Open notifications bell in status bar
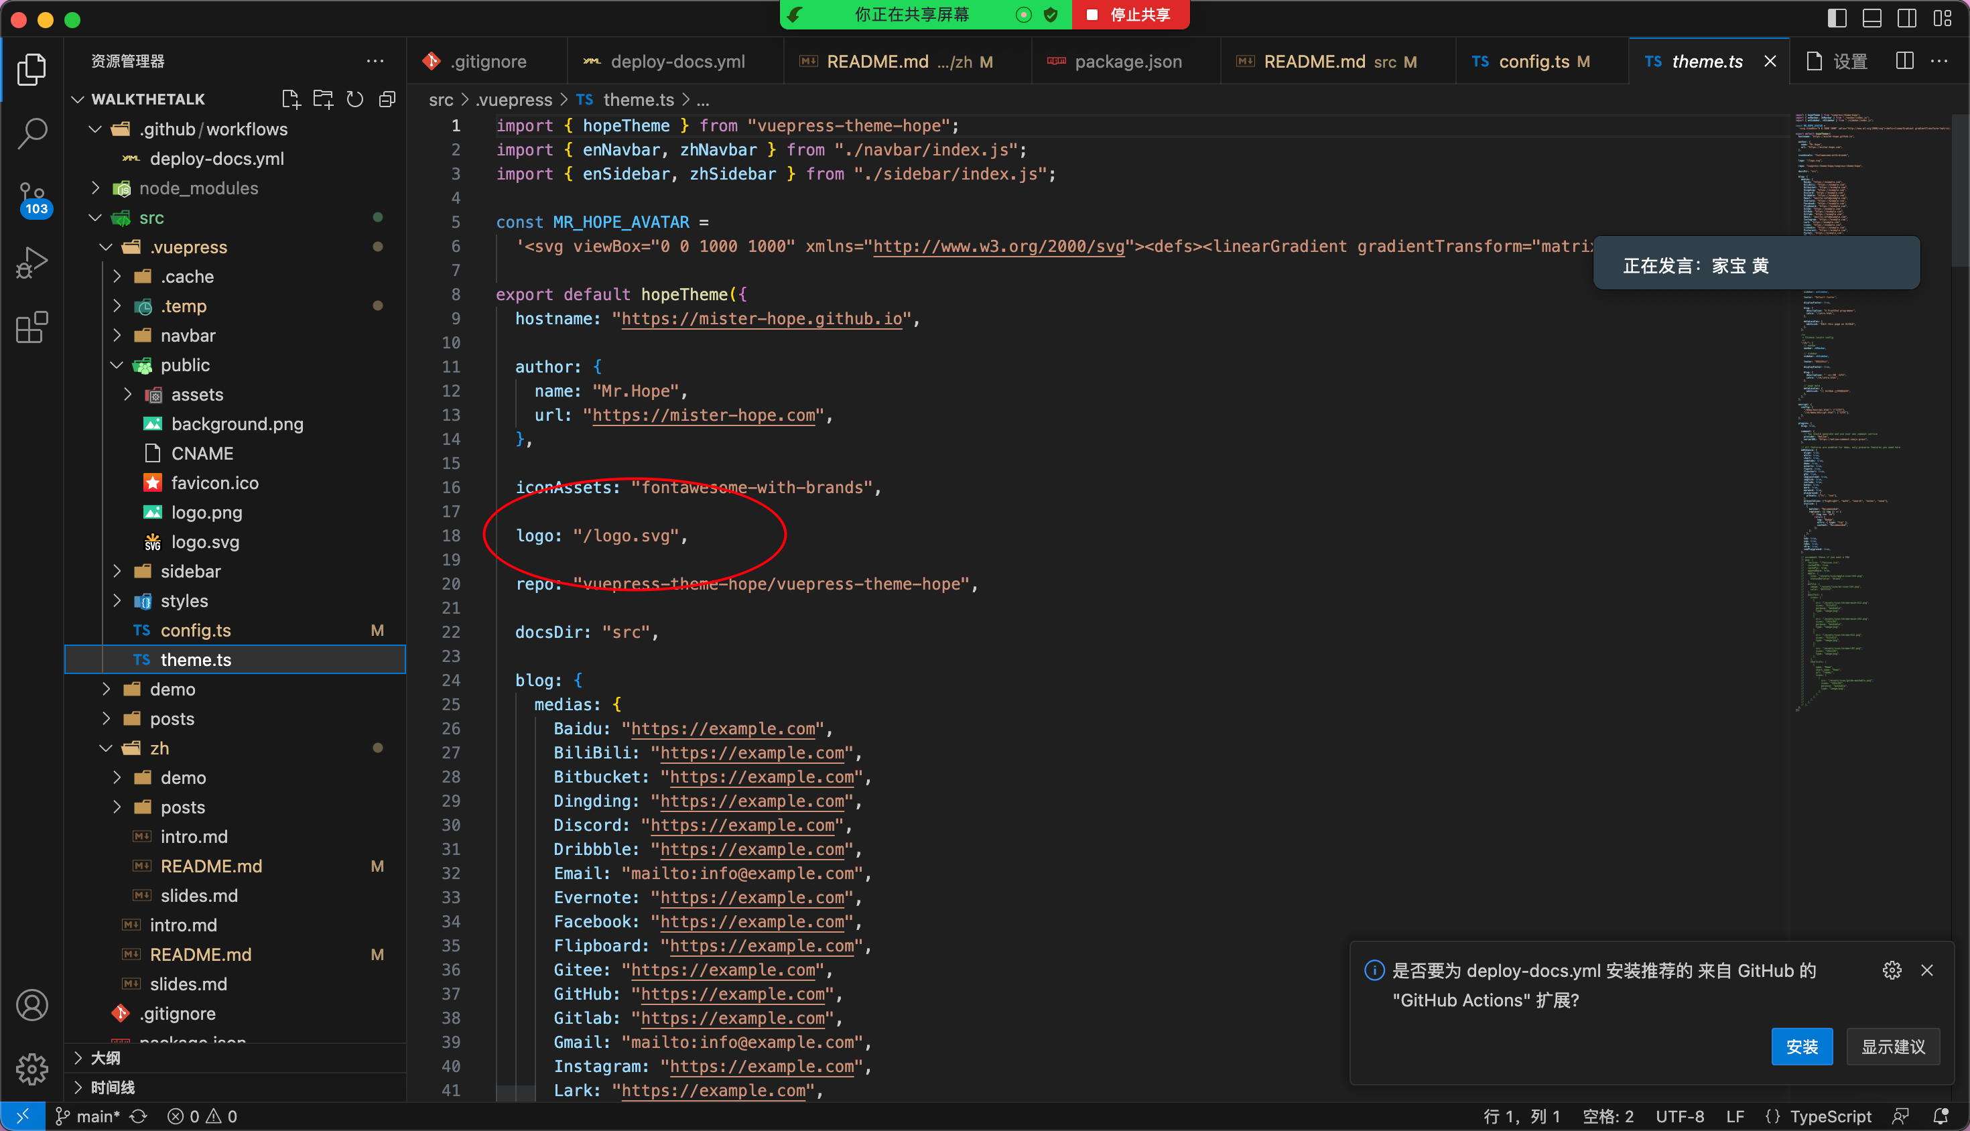Image resolution: width=1970 pixels, height=1131 pixels. coord(1941,1116)
